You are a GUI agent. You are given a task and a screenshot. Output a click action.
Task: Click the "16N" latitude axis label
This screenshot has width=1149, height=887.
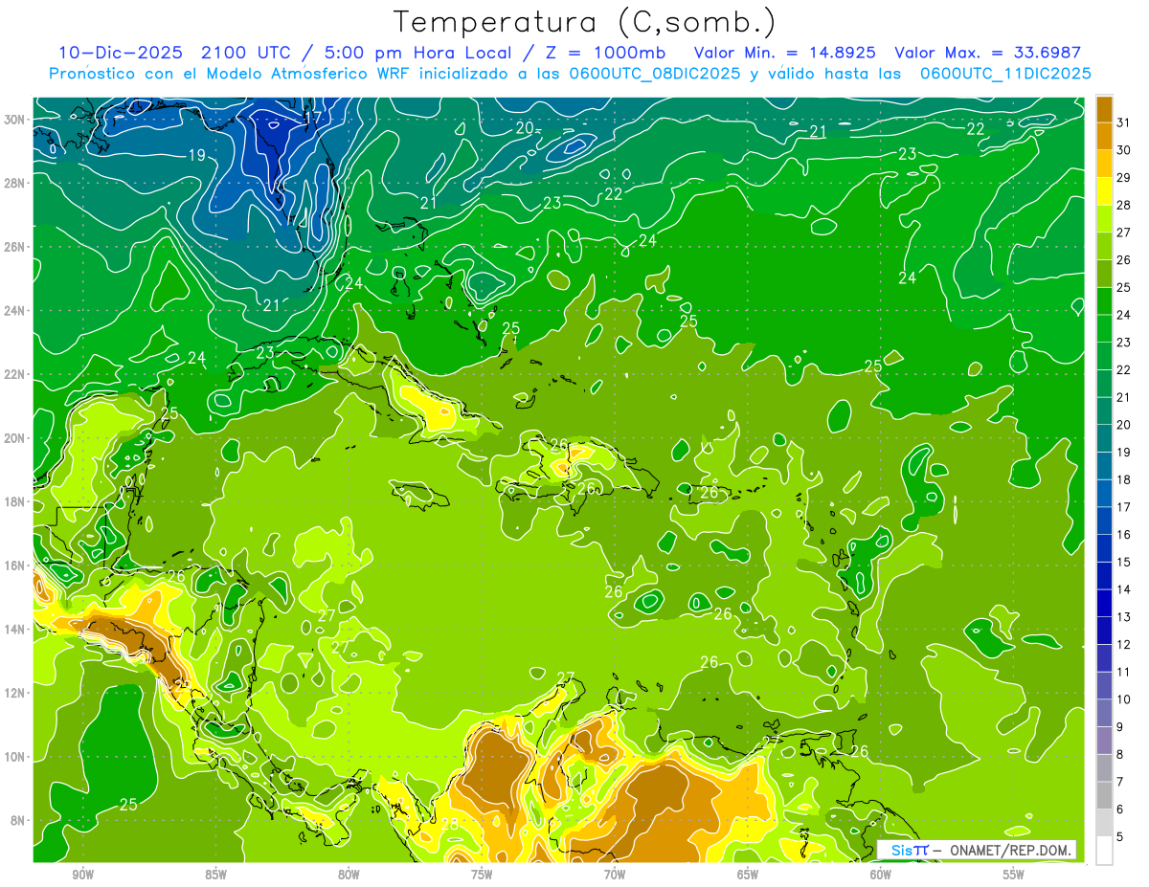[15, 565]
